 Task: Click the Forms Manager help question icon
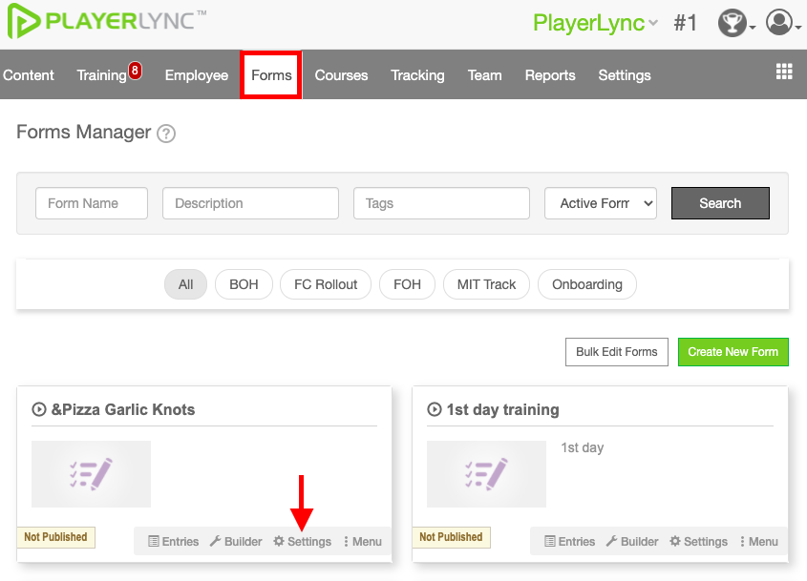[x=166, y=134]
